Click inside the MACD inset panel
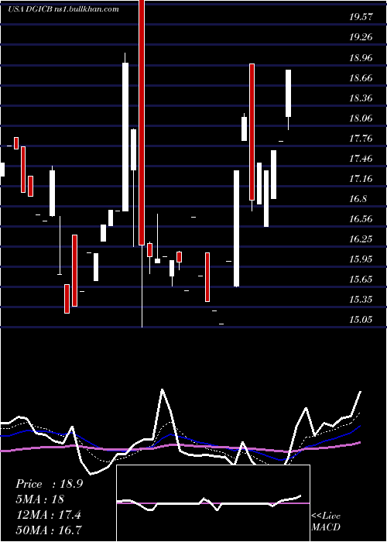The width and height of the screenshot is (387, 542). pyautogui.click(x=213, y=503)
